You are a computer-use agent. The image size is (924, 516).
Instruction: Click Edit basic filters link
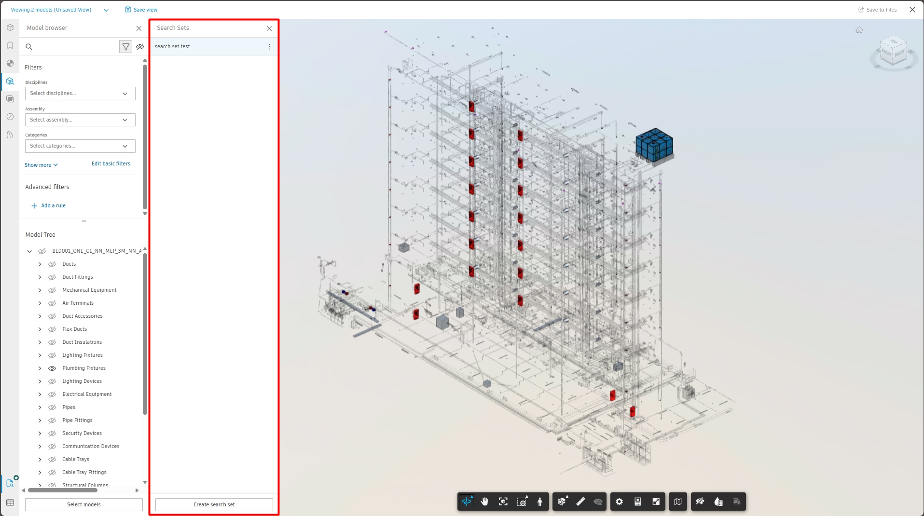pyautogui.click(x=111, y=163)
